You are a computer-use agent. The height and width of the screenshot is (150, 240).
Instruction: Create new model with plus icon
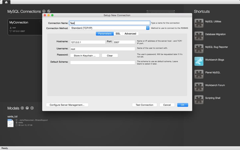23,108
